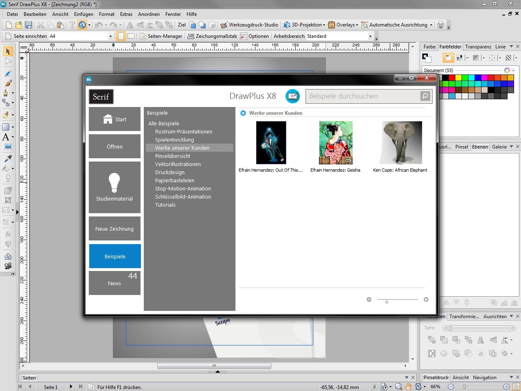
Task: Click the round blue email icon beside DrawPlus X8
Action: coord(292,96)
